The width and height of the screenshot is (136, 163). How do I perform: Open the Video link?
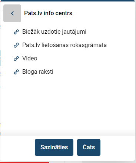30,59
